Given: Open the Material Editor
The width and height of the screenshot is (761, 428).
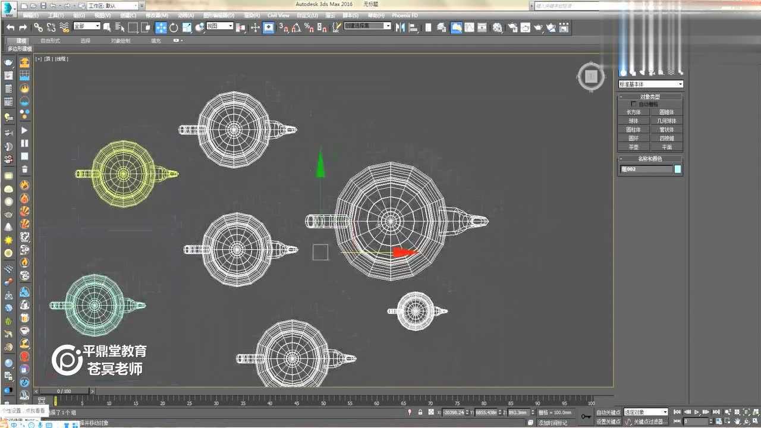Looking at the screenshot, I should 497,27.
